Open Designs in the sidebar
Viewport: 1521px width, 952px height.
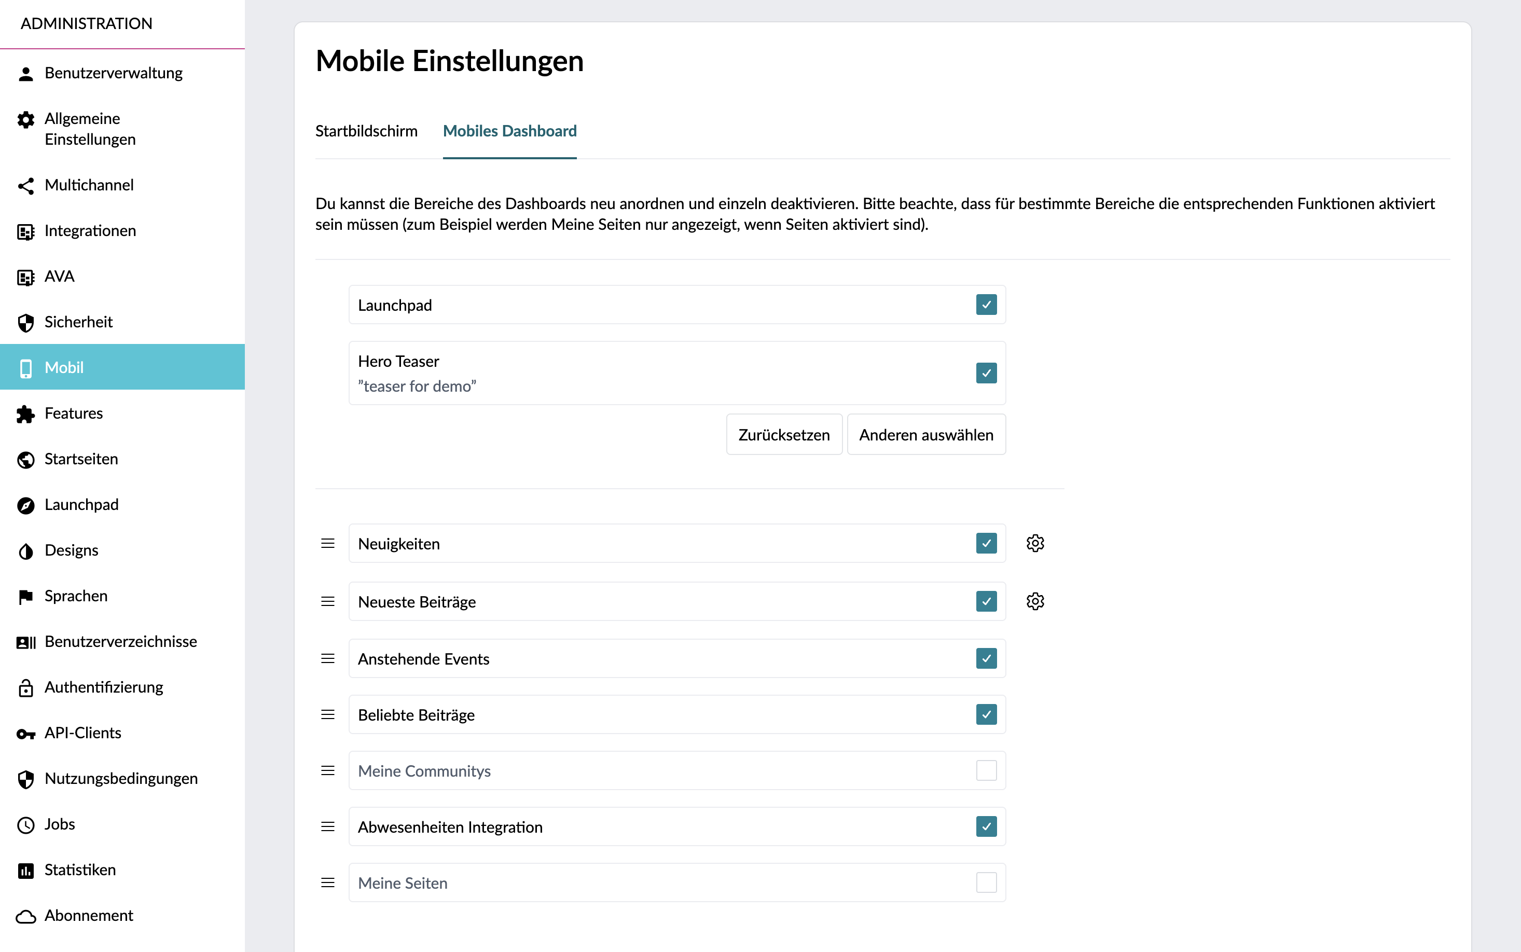pos(71,550)
